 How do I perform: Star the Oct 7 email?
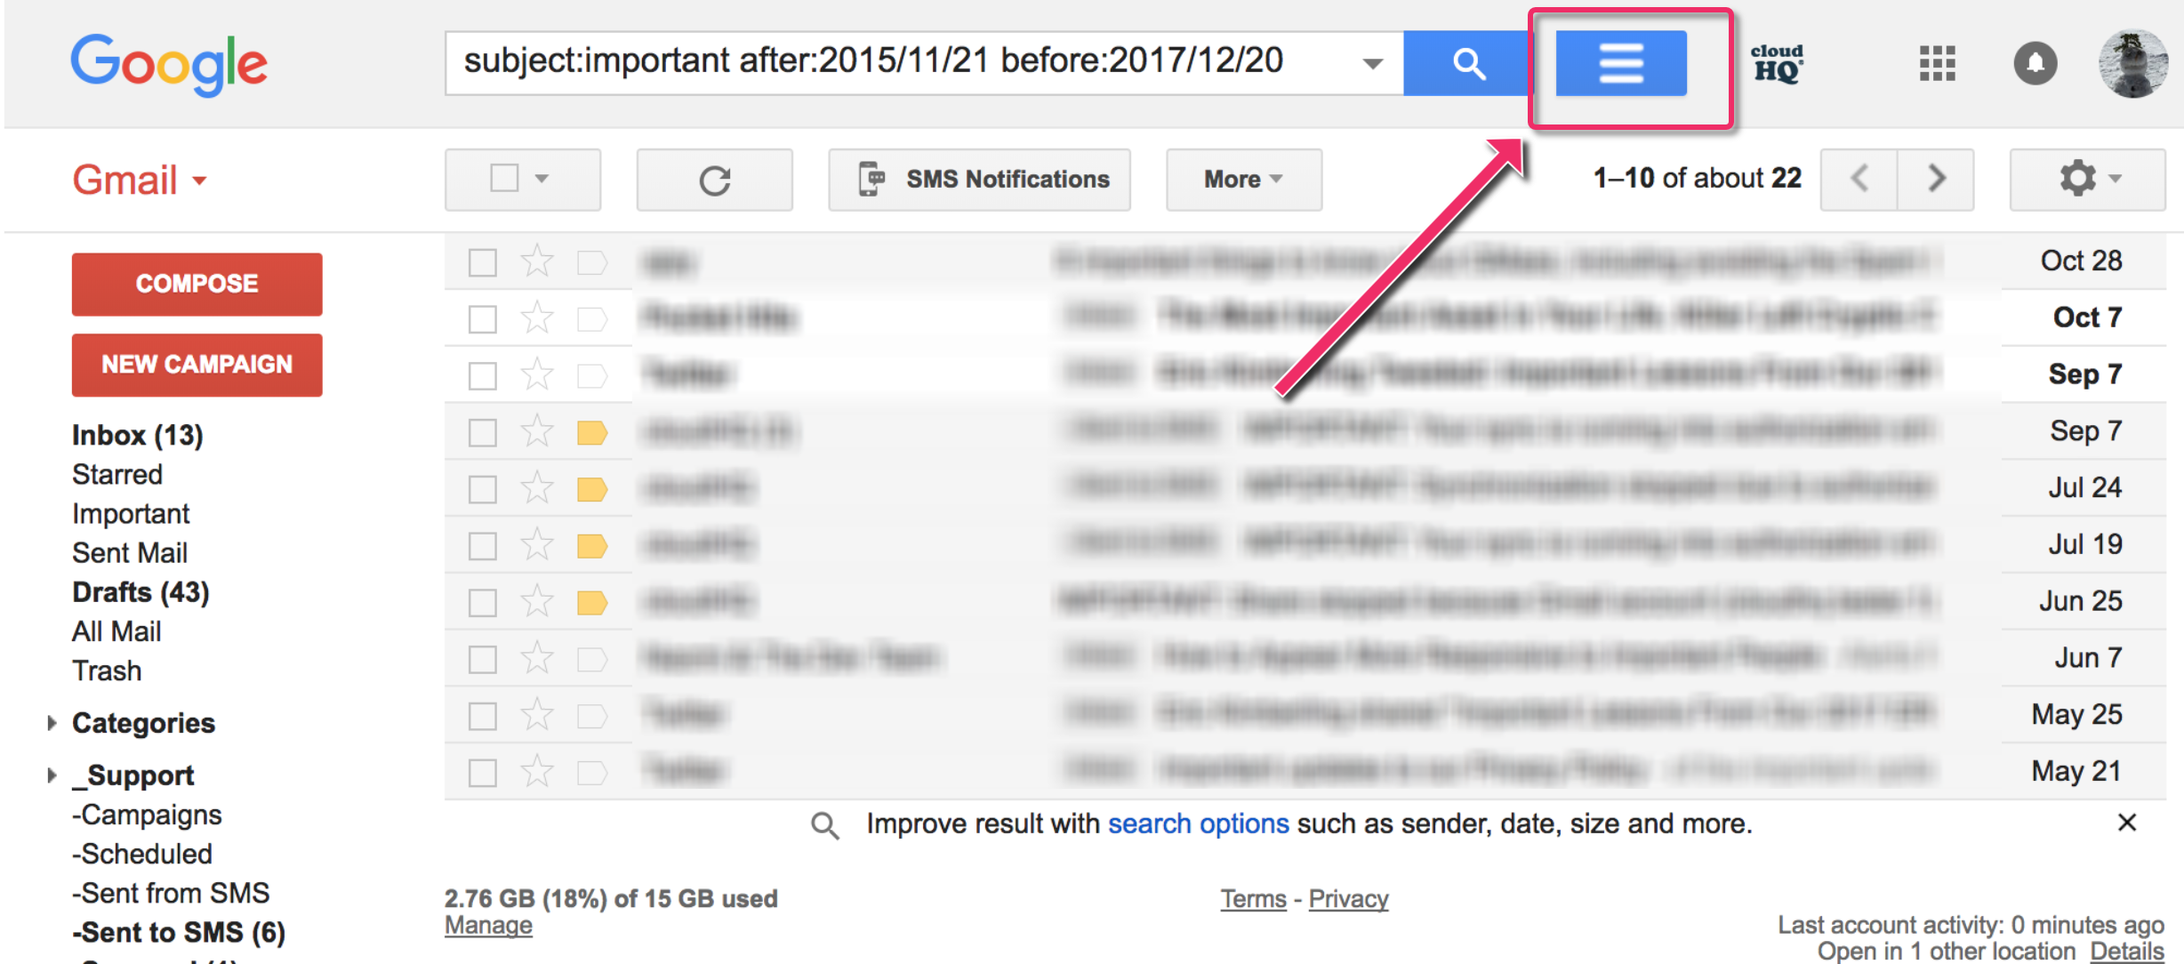point(537,317)
